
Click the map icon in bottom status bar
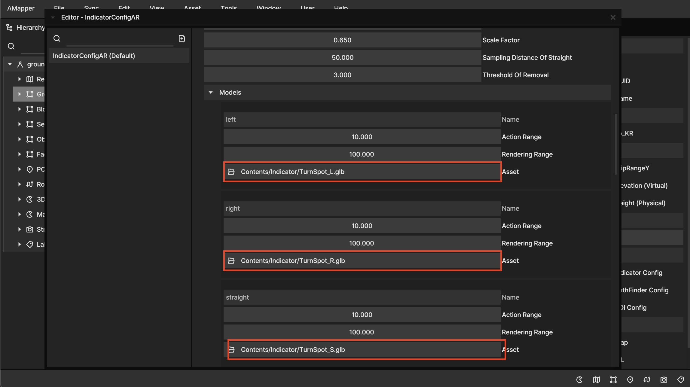pos(597,380)
